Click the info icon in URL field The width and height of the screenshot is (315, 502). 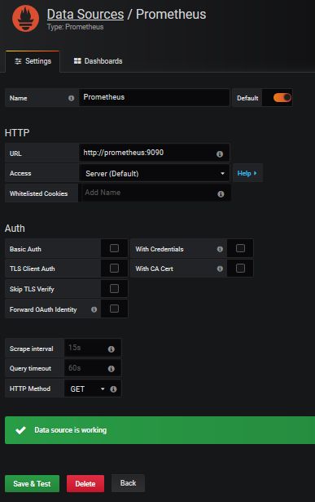pyautogui.click(x=220, y=154)
